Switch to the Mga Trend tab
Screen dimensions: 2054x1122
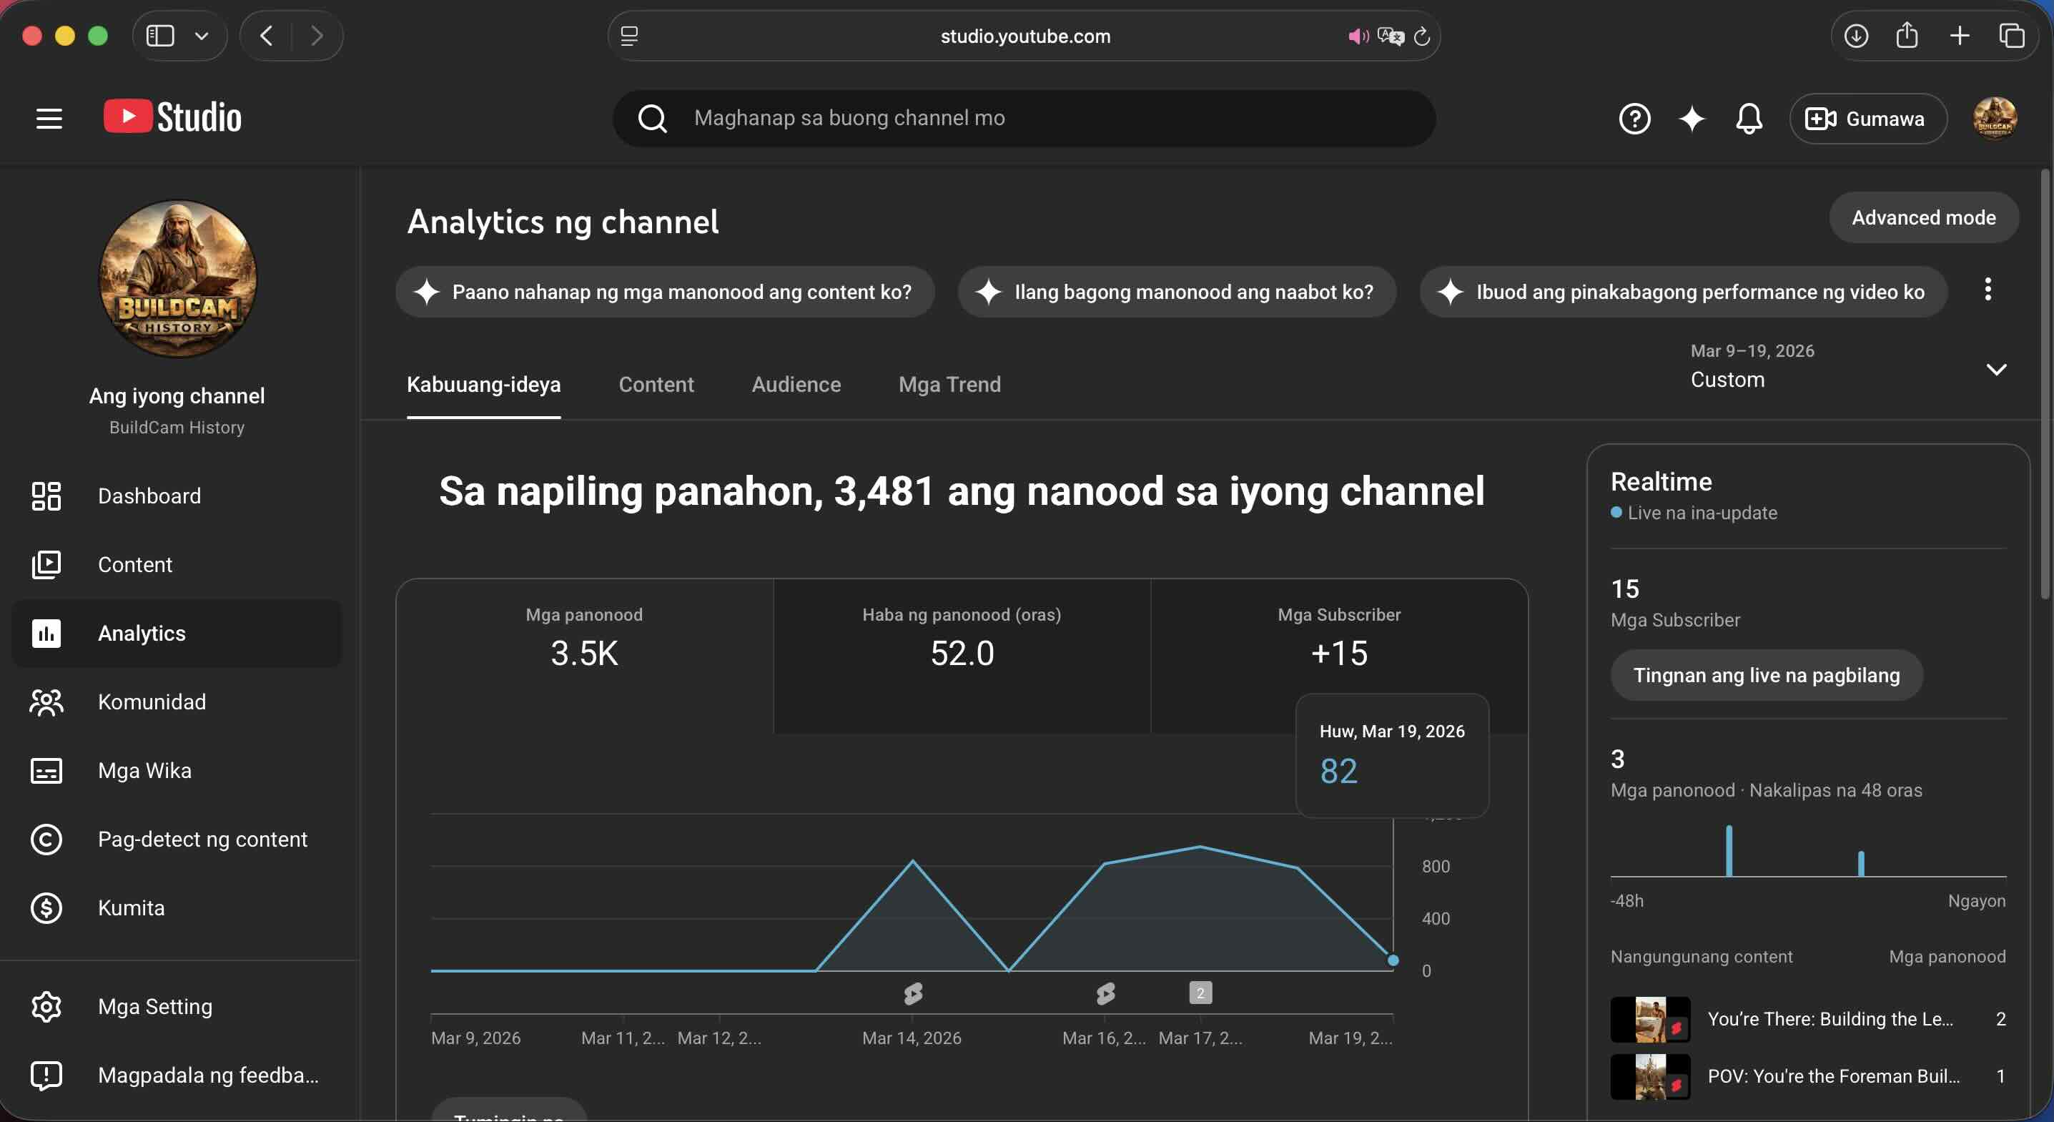(949, 384)
